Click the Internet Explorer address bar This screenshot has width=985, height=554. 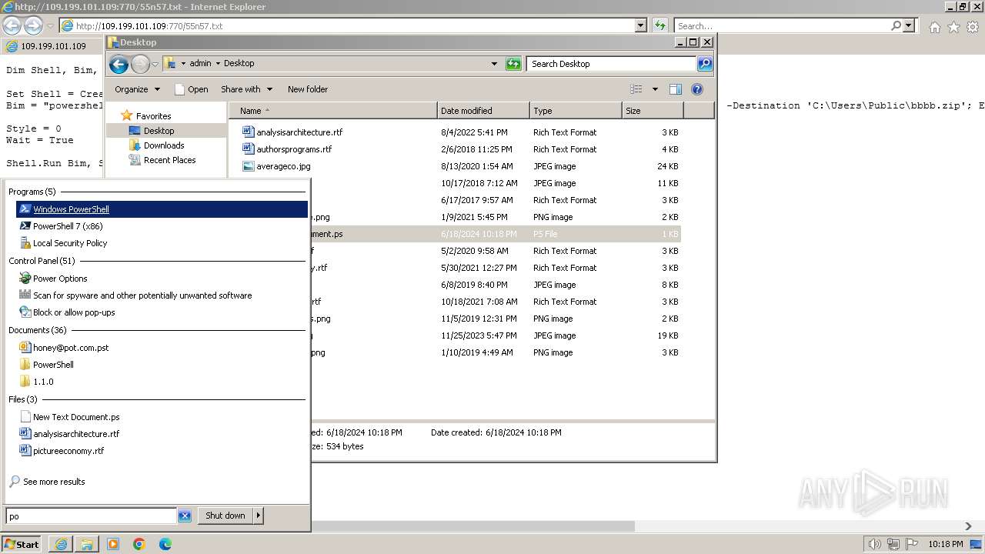(x=348, y=25)
